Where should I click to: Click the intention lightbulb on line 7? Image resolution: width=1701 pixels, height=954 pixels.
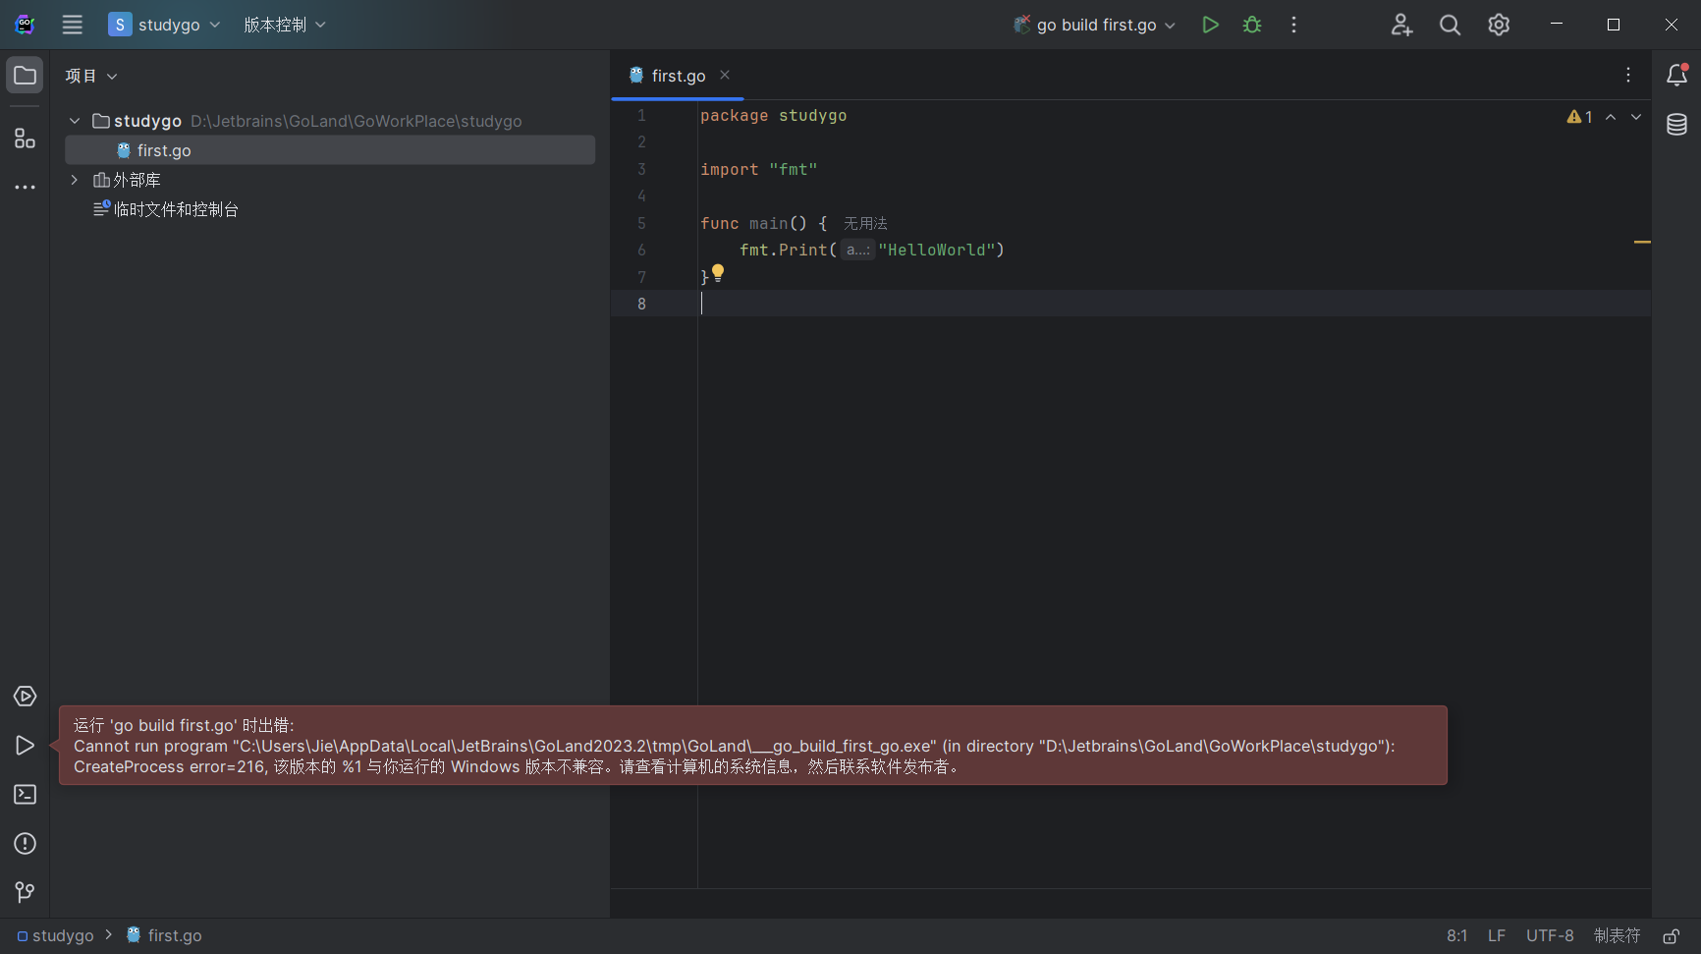(717, 273)
